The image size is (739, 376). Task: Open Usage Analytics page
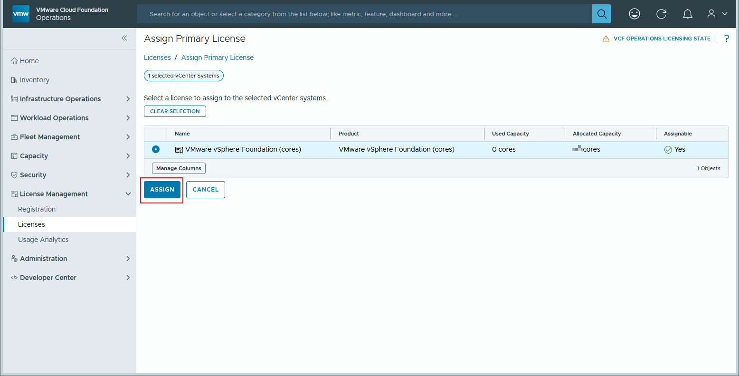[43, 240]
